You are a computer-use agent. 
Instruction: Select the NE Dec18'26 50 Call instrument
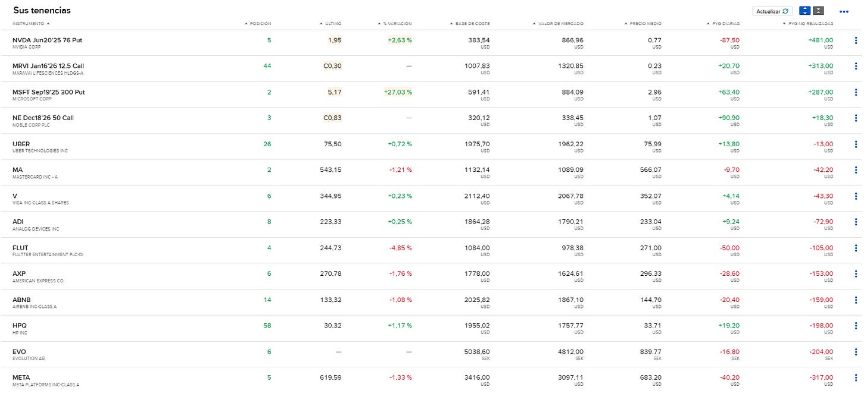coord(43,118)
